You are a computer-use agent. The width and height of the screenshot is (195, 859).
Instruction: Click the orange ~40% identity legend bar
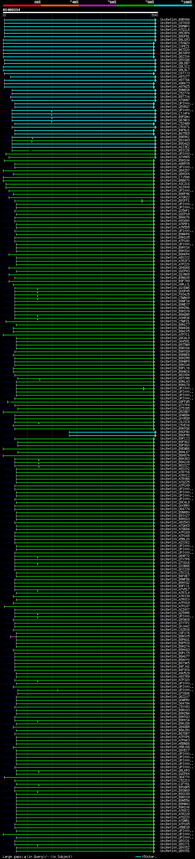[59, 5]
